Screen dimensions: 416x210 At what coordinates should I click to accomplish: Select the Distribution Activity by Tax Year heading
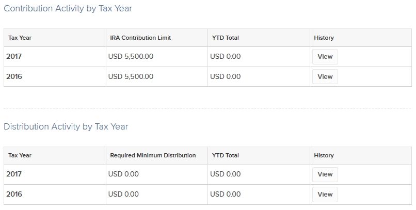66,126
